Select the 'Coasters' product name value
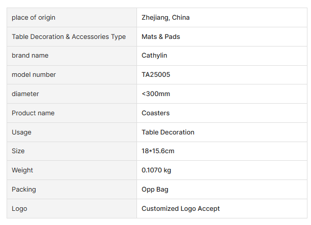Image resolution: width=311 pixels, height=225 pixels. point(155,113)
